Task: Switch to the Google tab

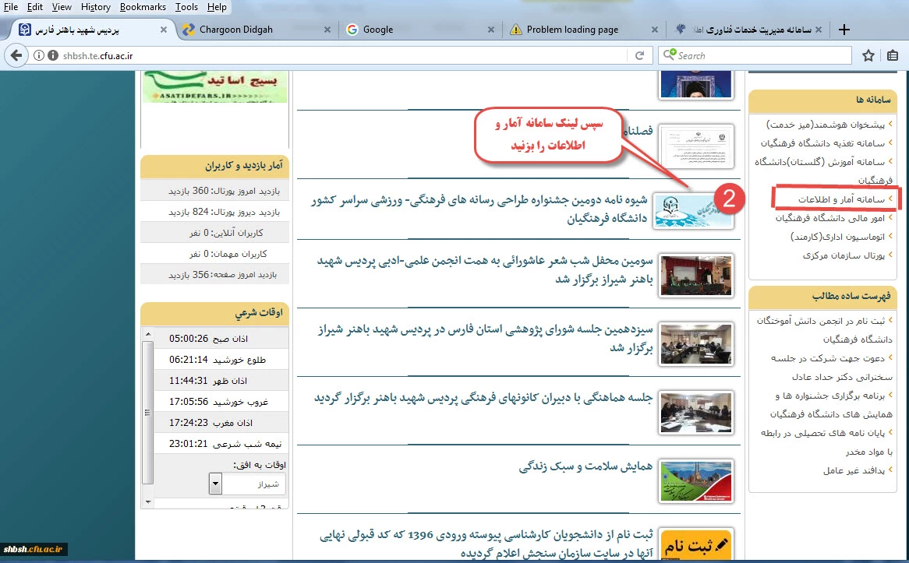Action: click(413, 30)
